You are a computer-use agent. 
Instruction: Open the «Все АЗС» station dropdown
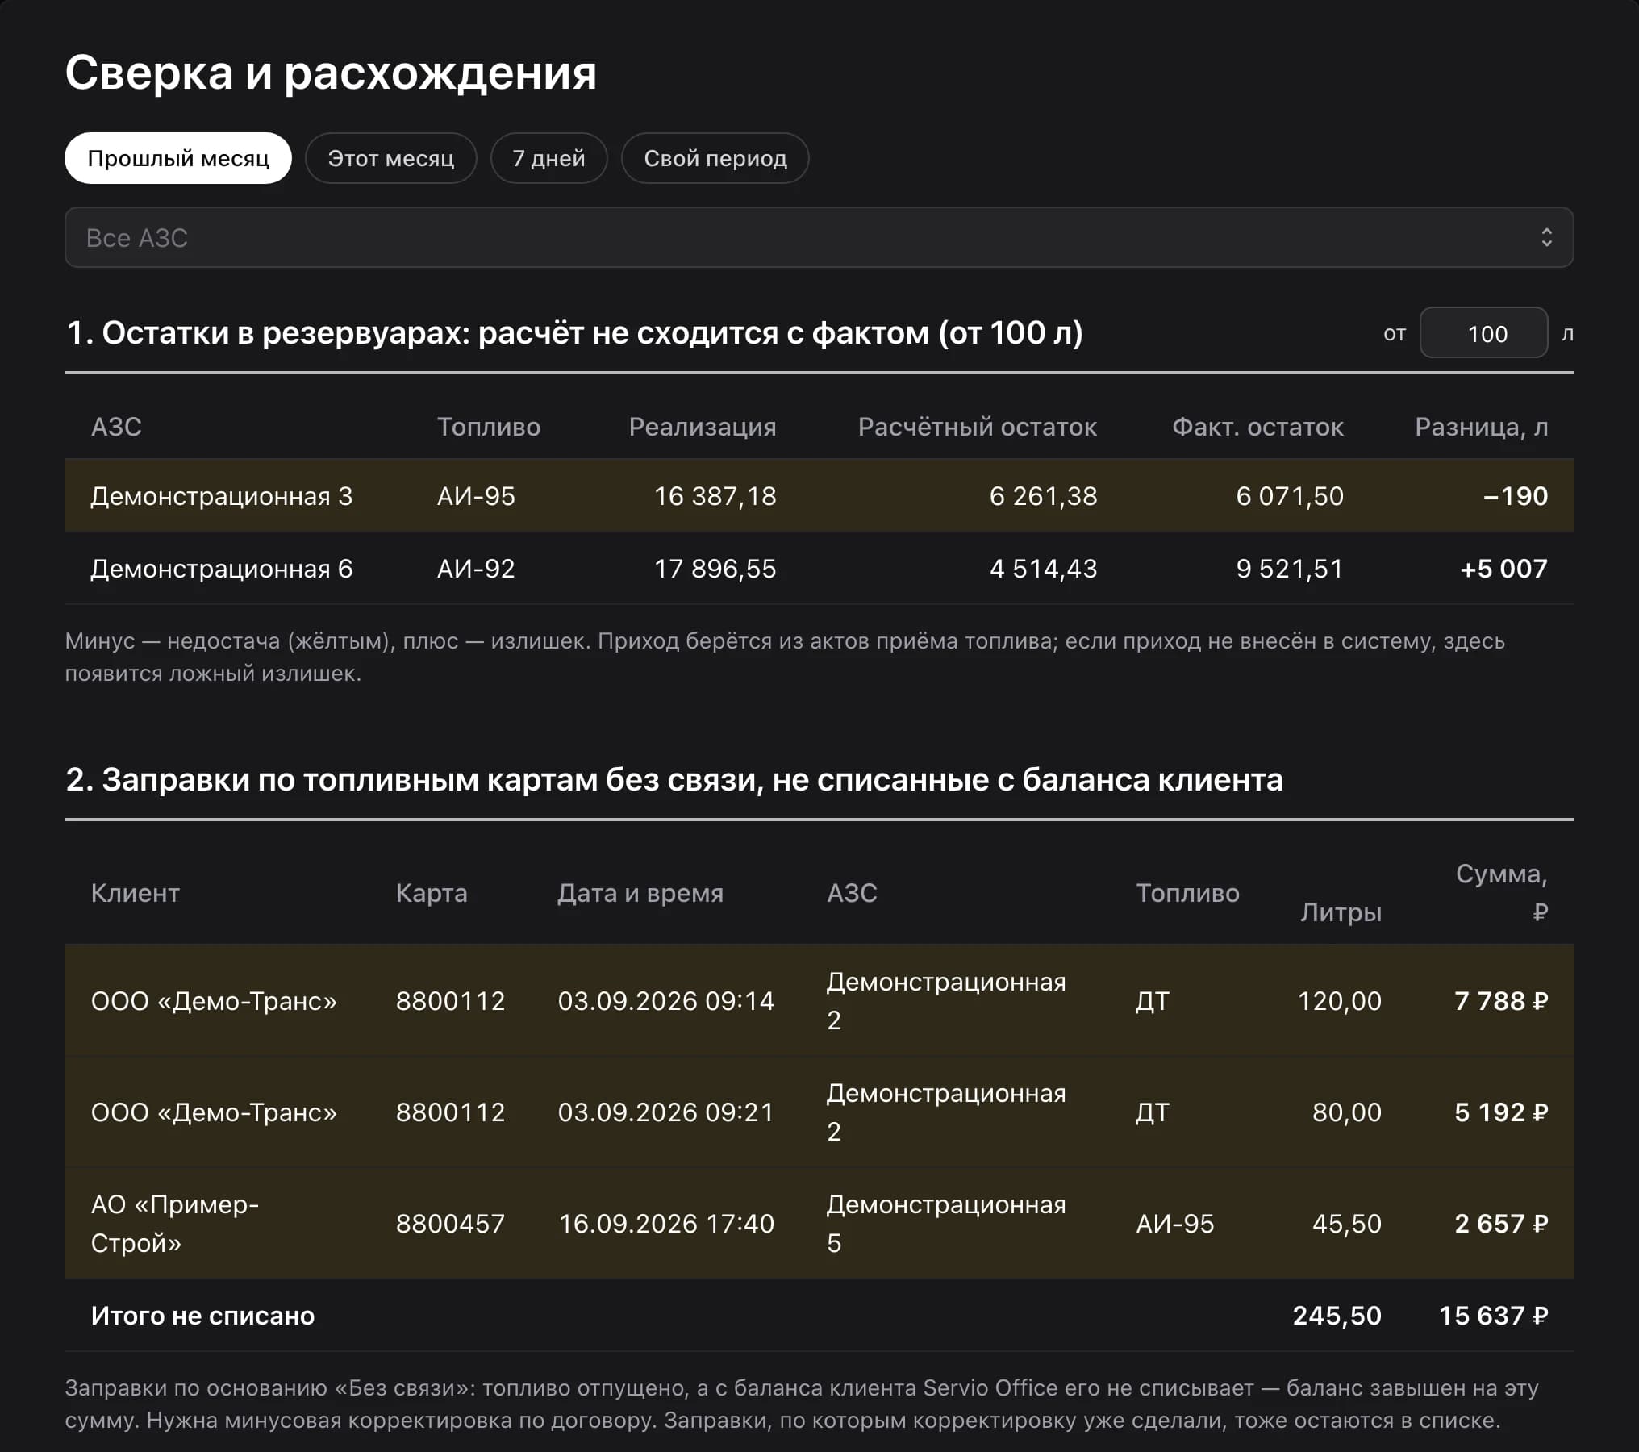click(819, 237)
